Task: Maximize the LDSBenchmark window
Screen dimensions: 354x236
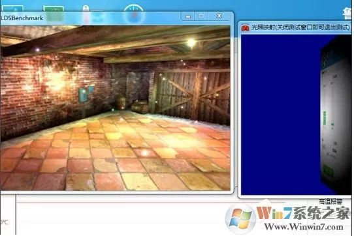Action: (201, 16)
